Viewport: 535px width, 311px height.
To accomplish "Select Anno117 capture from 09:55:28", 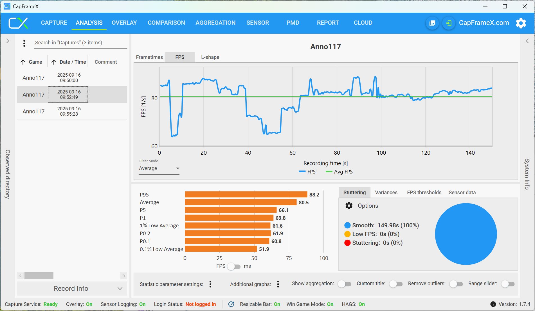I will coord(72,111).
